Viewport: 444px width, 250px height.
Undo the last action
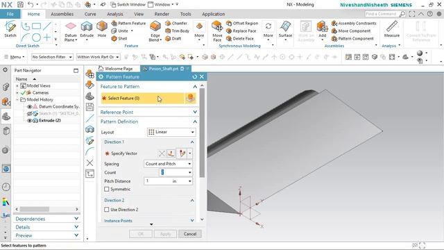[31, 5]
